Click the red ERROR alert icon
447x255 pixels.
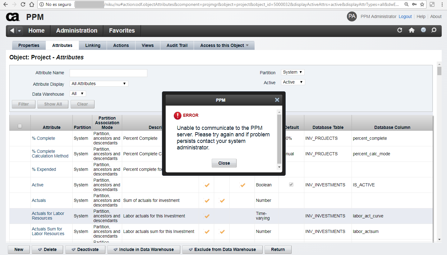click(177, 116)
